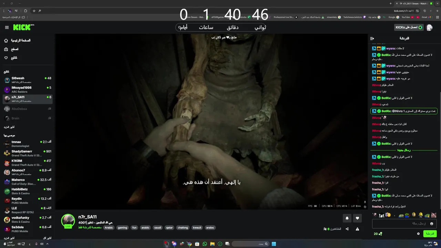Select the 'chatting' tag
Screen dimensions: 441x248
[x=183, y=228]
